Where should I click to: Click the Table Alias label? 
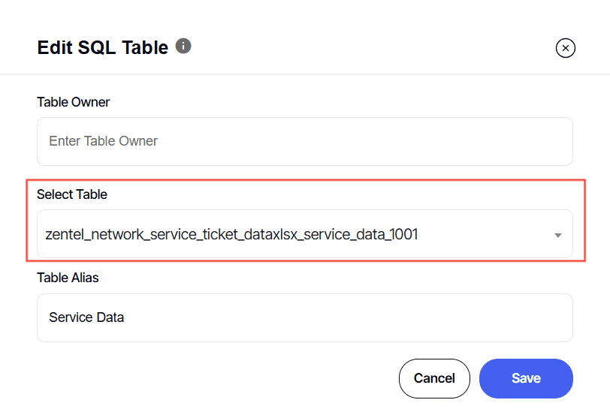(x=68, y=278)
